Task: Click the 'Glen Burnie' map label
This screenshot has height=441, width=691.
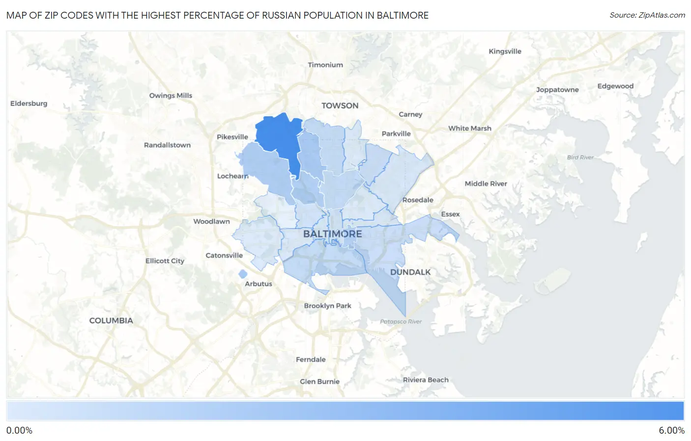Action: [319, 382]
